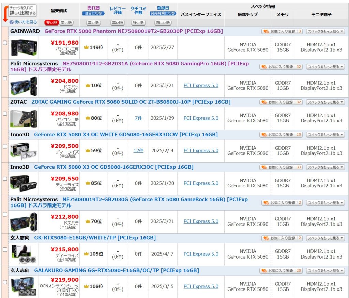Sort クチコミ count with 多い順
Image resolution: width=349 pixels, height=298 pixels.
(x=138, y=23)
